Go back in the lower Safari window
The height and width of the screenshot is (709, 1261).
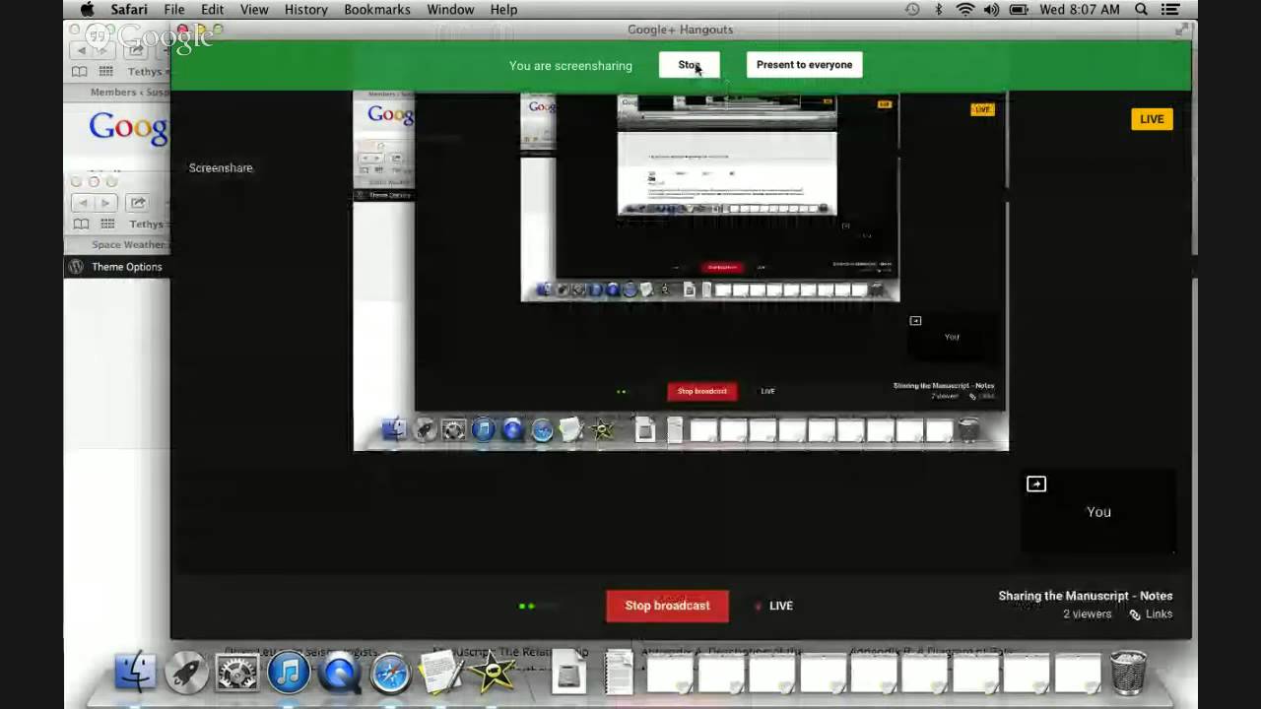point(82,203)
